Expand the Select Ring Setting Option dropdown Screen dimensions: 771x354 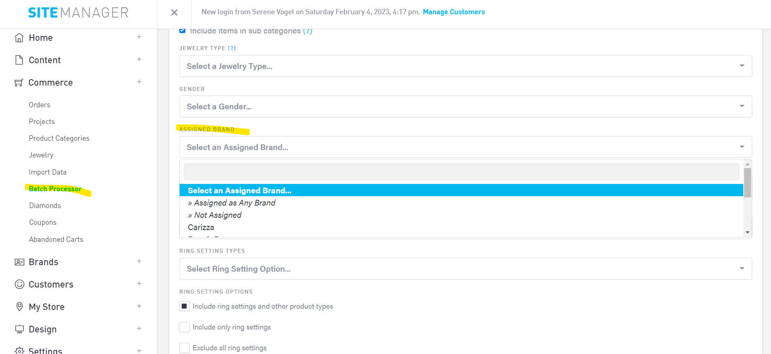click(465, 269)
